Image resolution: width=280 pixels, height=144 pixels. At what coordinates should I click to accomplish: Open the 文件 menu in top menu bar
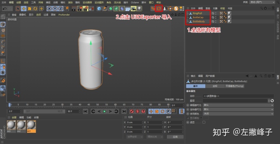point(4,2)
